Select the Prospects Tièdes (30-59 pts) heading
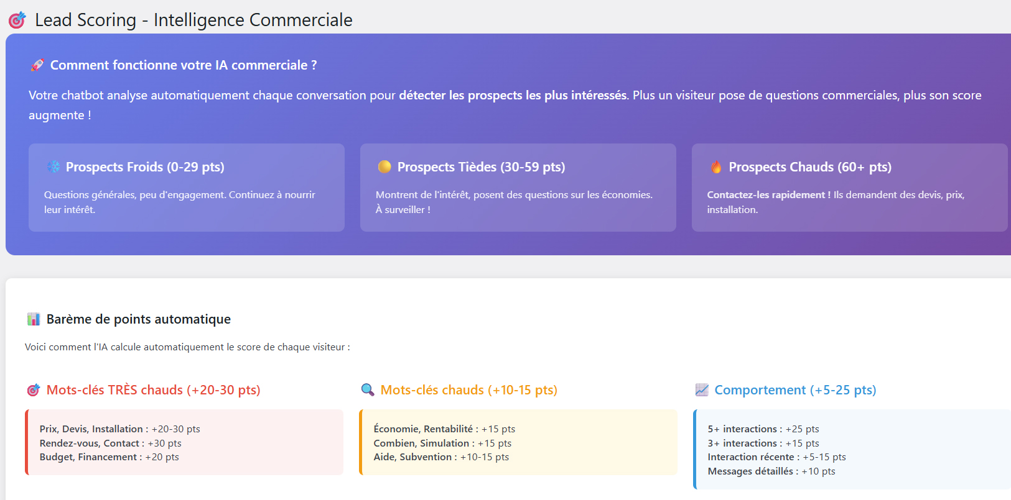 click(481, 167)
